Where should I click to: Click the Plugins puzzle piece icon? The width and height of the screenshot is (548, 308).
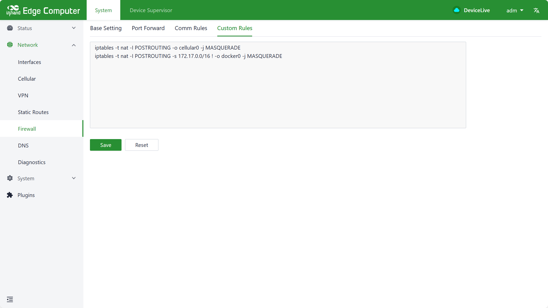(x=10, y=195)
